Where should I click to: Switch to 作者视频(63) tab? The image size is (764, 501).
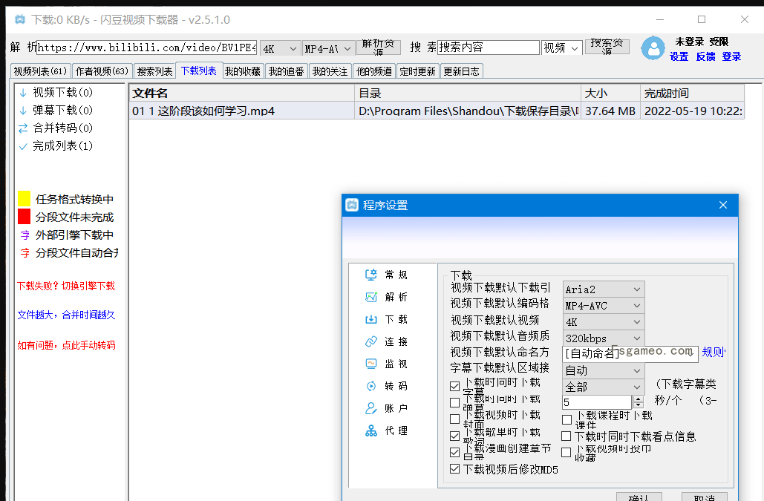click(x=102, y=71)
